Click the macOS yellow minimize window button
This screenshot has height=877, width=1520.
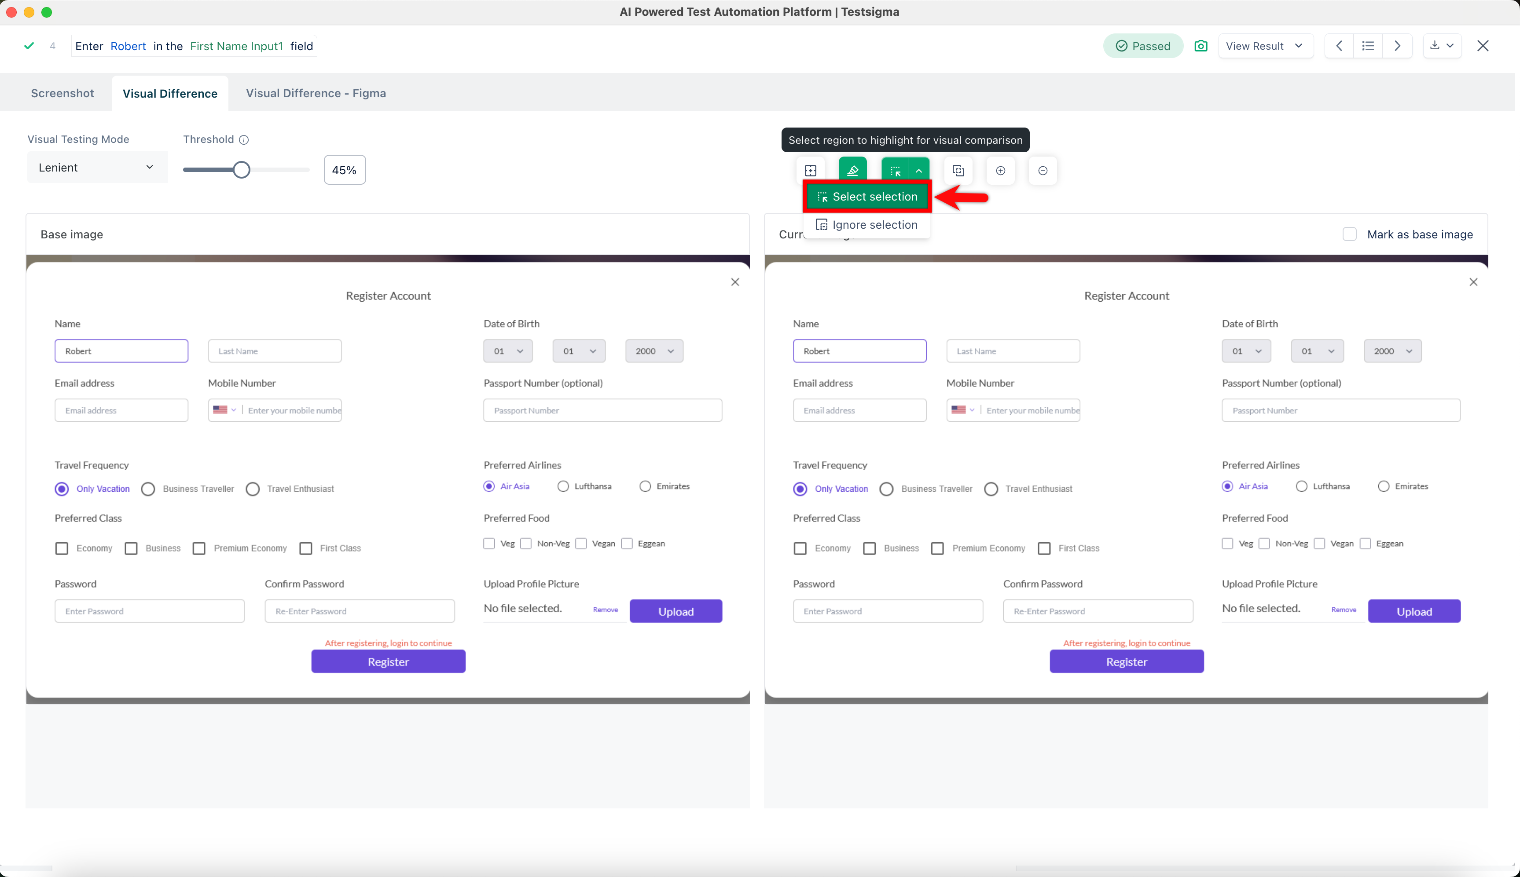[29, 12]
